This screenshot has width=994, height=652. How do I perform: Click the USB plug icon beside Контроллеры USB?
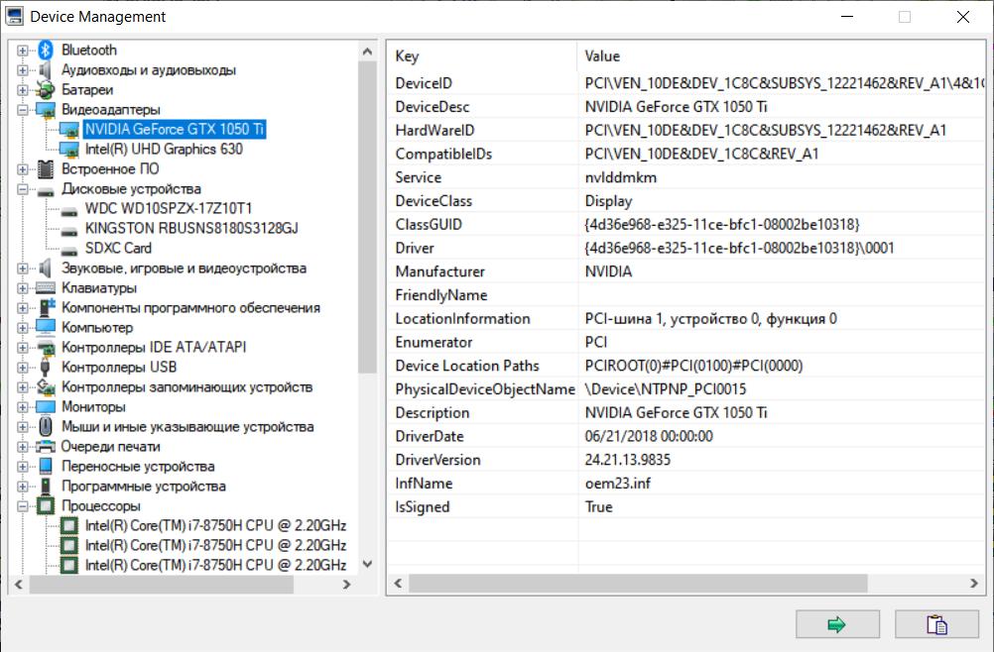(x=45, y=368)
